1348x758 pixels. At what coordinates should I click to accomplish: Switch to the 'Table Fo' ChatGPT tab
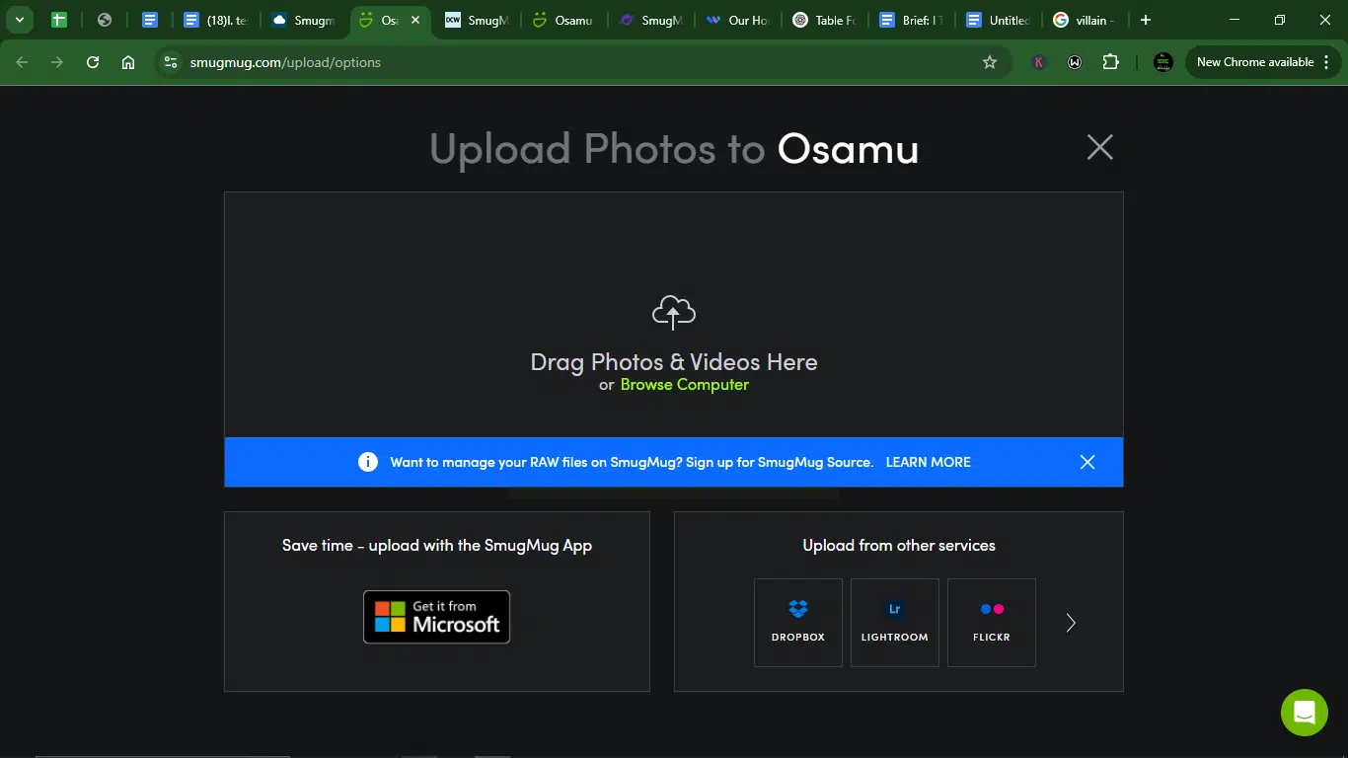[x=824, y=20]
